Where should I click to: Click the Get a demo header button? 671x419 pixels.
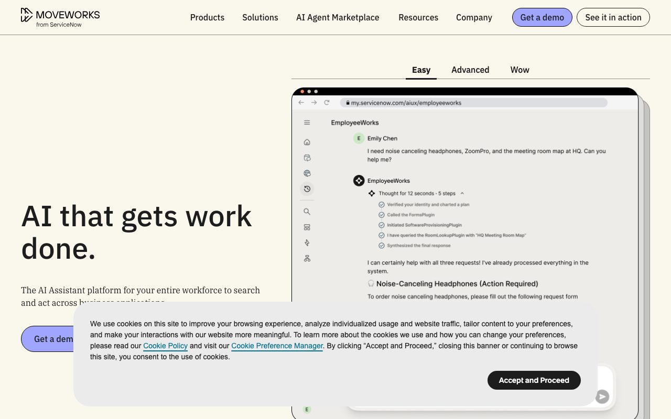(542, 17)
